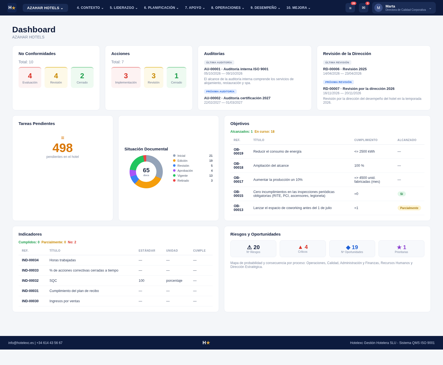This screenshot has height=365, width=443.
Task: Expand the 6. PLANIFICACIÓN menu
Action: click(x=161, y=8)
